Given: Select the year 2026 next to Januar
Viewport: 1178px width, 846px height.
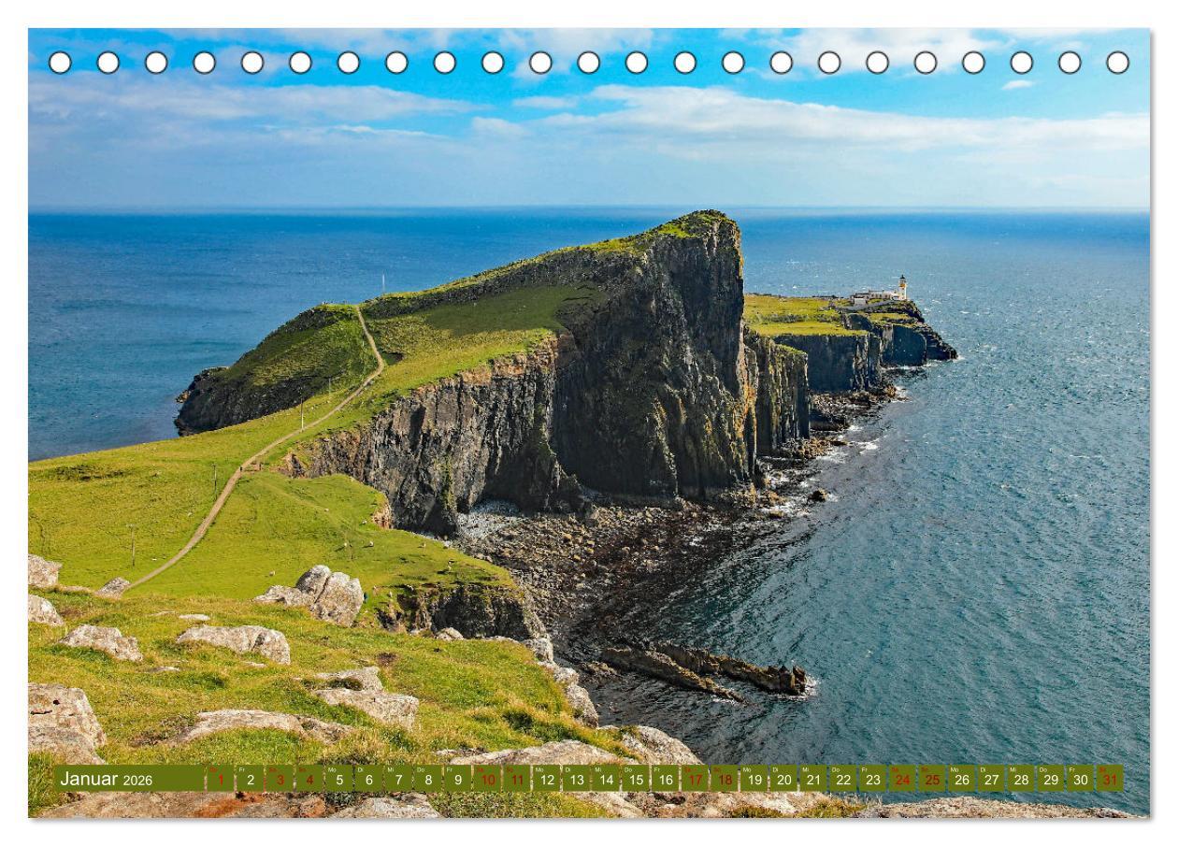Looking at the screenshot, I should pyautogui.click(x=137, y=781).
